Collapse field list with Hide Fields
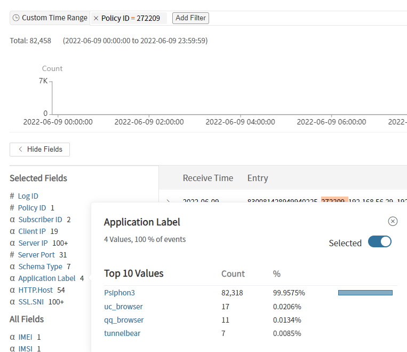Image resolution: width=407 pixels, height=352 pixels. pyautogui.click(x=40, y=150)
